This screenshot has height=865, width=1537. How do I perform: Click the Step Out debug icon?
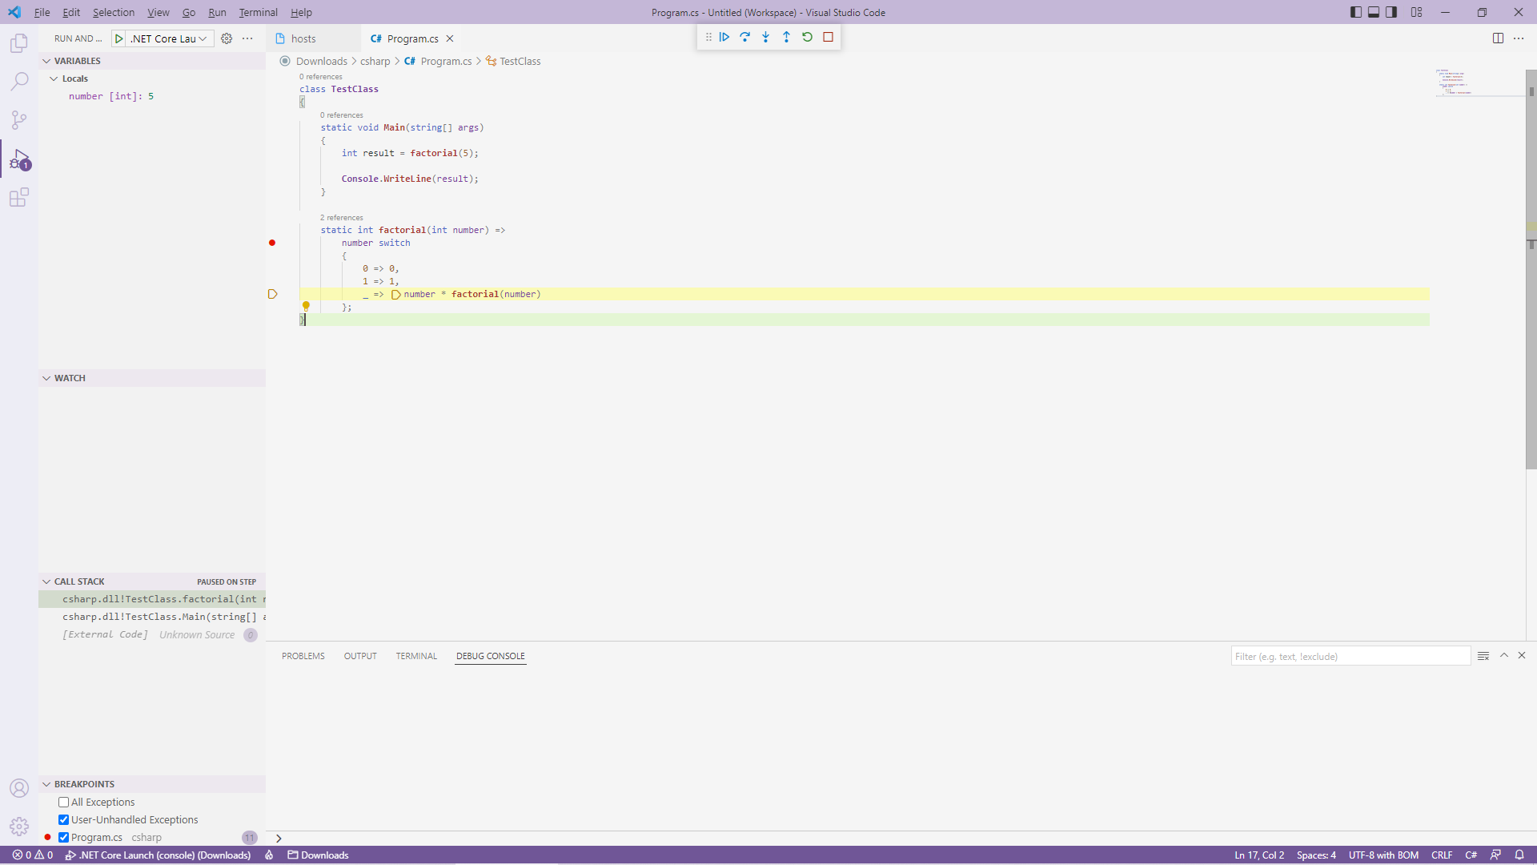786,37
